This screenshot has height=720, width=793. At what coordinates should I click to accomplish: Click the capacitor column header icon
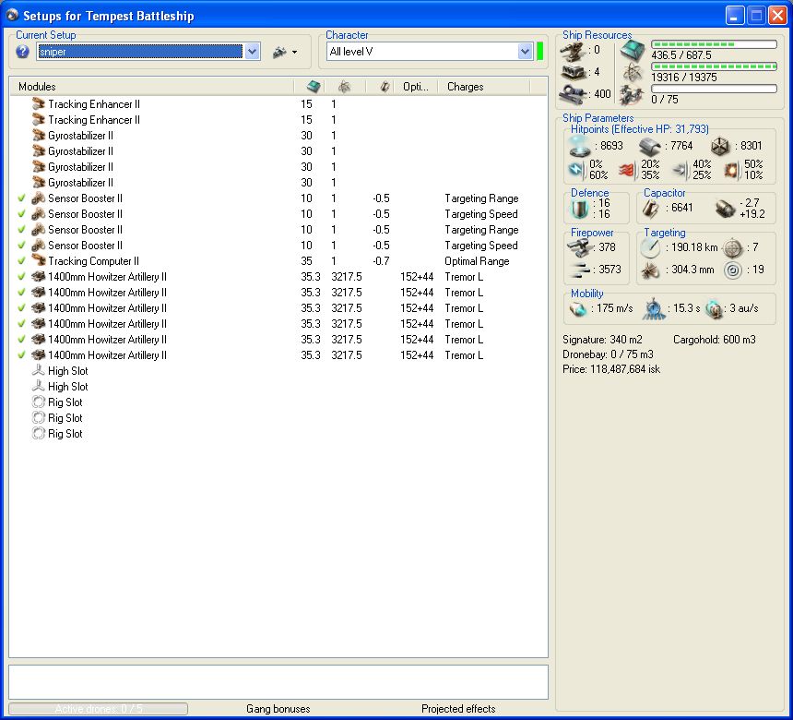(385, 87)
